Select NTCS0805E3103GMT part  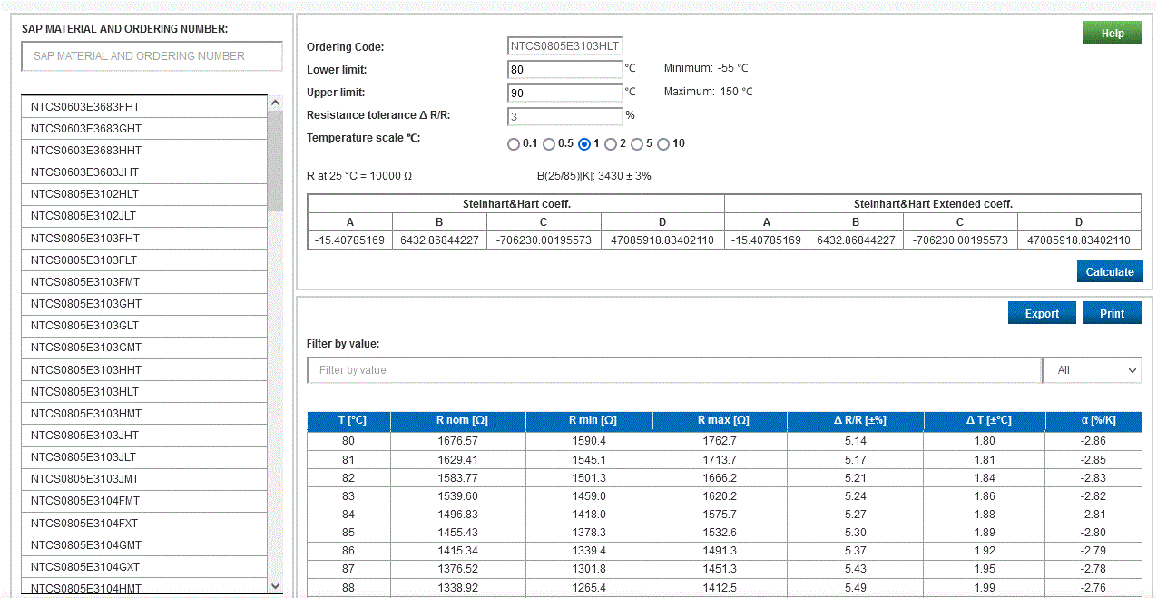pos(144,348)
